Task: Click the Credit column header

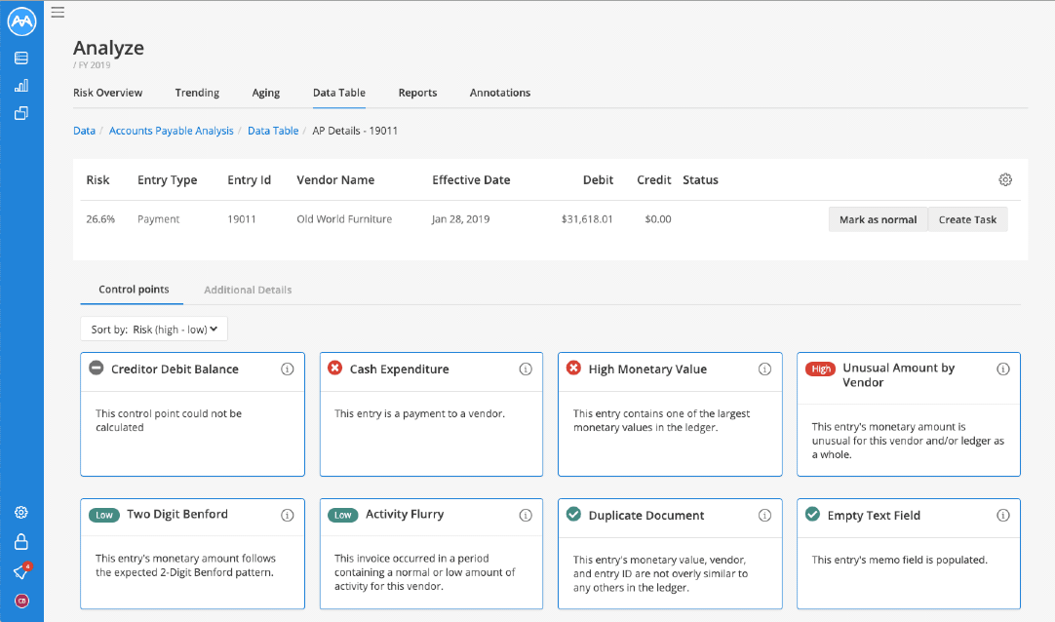Action: click(x=654, y=179)
